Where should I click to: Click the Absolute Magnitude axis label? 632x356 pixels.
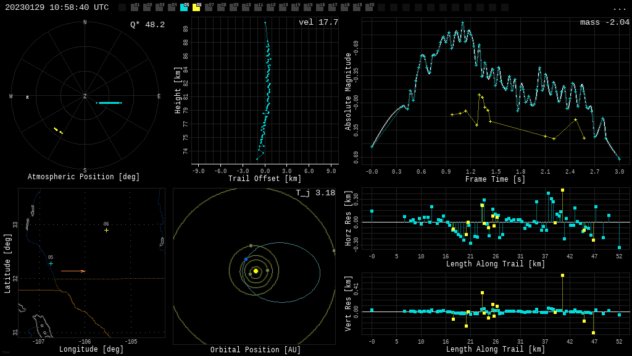pyautogui.click(x=348, y=91)
